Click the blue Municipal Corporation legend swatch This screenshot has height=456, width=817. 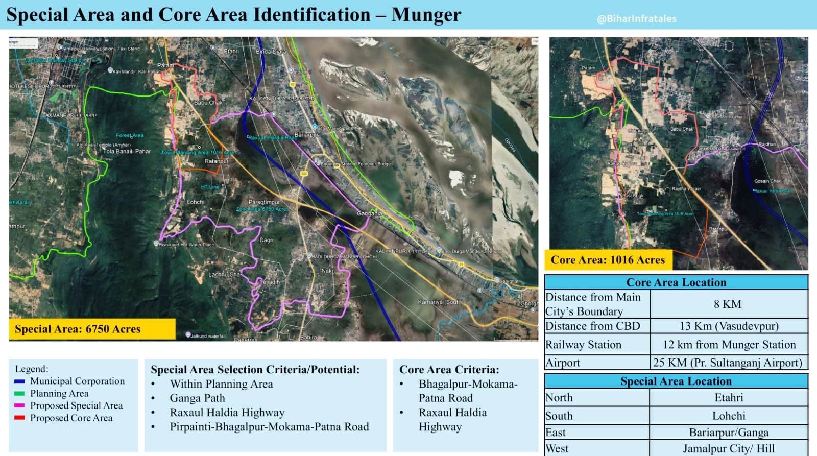19,381
